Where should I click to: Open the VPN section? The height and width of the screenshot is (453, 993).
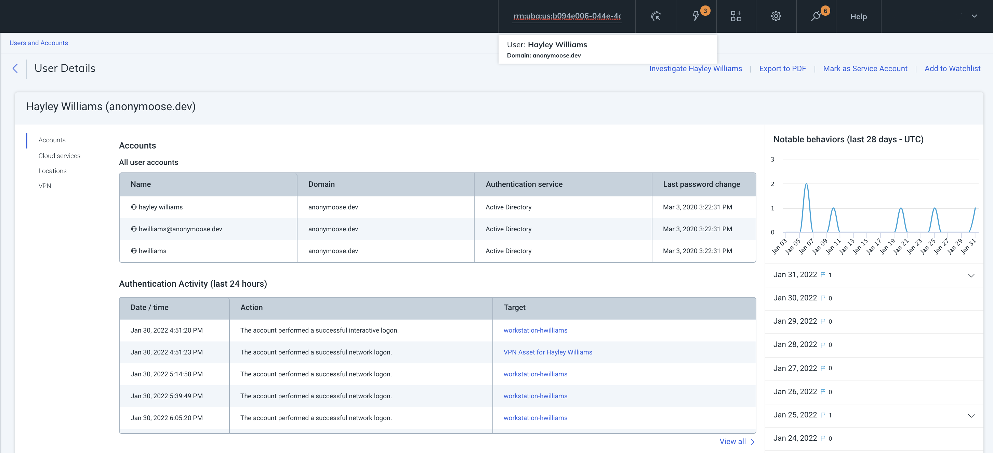click(x=45, y=185)
